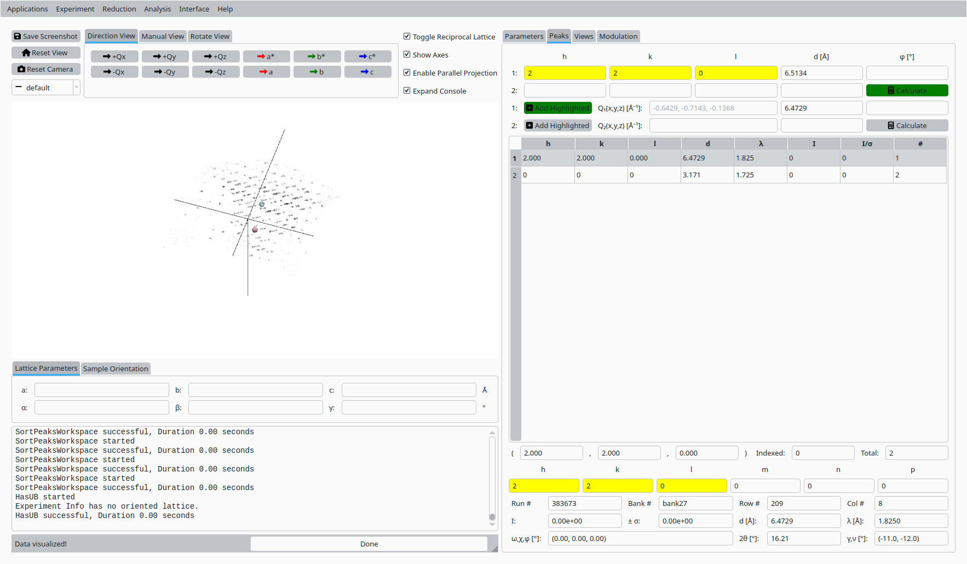Click the green Calculate button
The image size is (967, 564).
(907, 90)
